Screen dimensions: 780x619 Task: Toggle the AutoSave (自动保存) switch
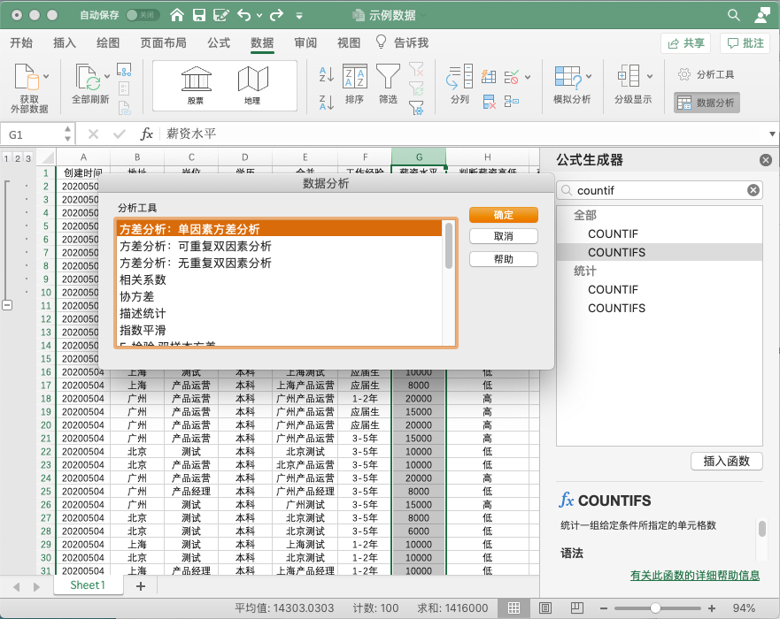tap(142, 15)
